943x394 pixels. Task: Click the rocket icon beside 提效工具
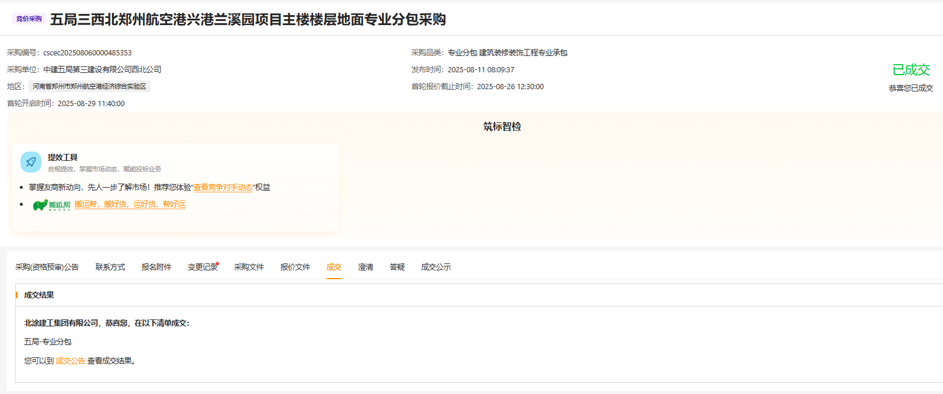(x=31, y=162)
